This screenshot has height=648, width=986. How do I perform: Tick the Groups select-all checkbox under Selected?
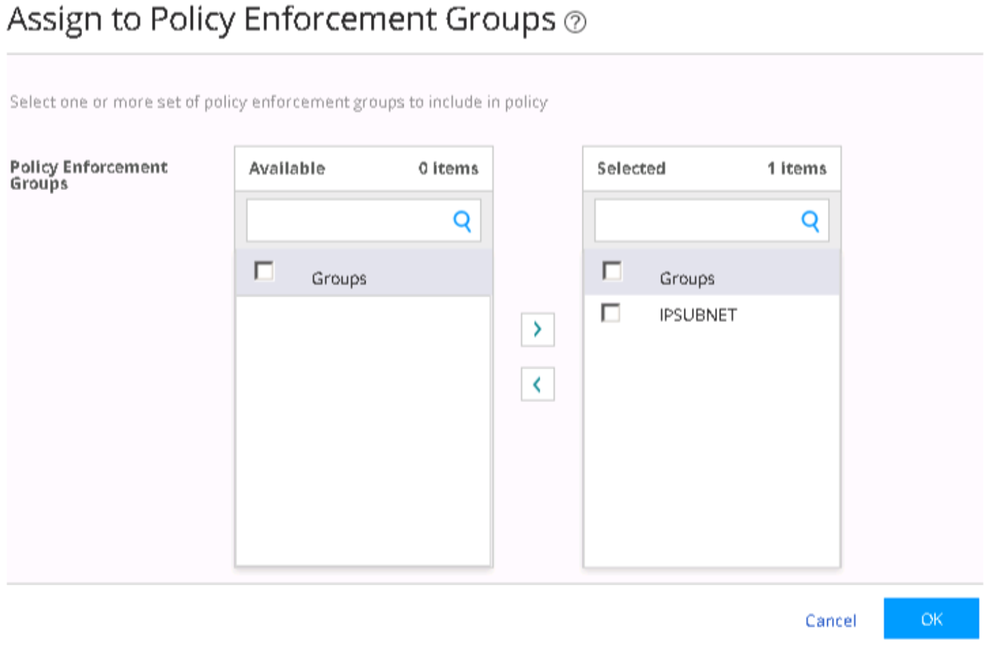tap(612, 271)
